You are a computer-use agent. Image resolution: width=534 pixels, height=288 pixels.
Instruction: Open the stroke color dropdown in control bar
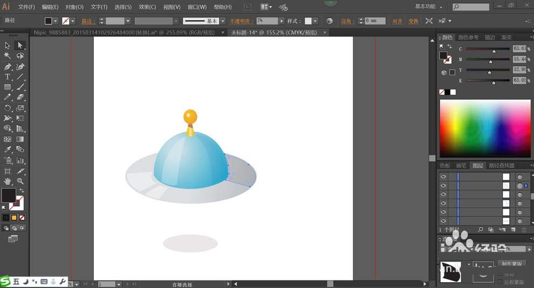click(72, 21)
